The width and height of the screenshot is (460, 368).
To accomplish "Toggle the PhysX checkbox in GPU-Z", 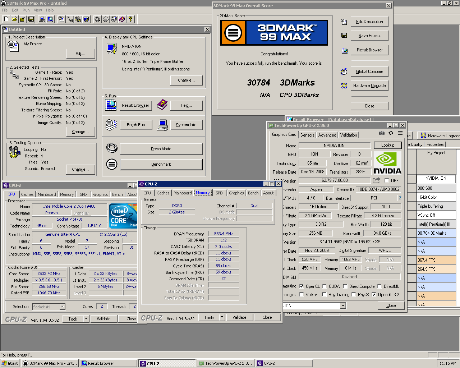I will pos(354,294).
